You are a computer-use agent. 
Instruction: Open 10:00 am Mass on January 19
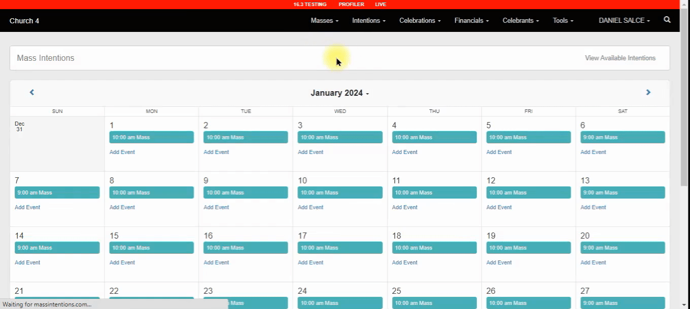pos(529,248)
